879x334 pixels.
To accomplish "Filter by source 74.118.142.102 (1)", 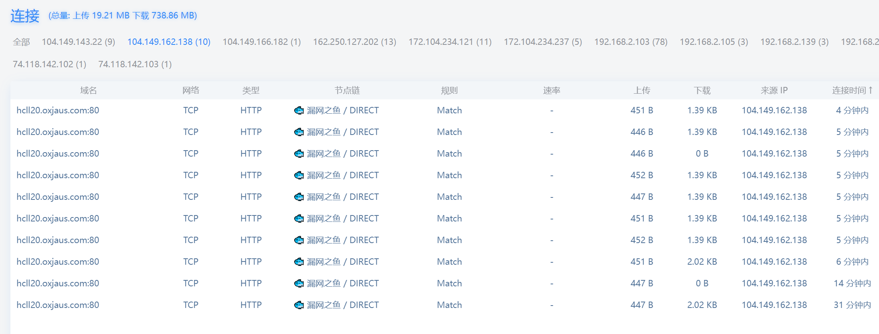I will click(50, 64).
